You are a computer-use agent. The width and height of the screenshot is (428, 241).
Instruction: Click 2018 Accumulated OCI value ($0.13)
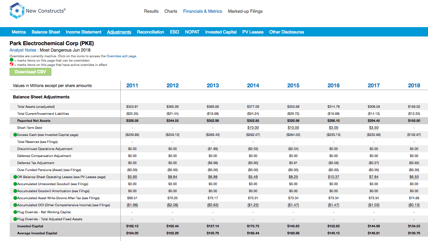414,205
